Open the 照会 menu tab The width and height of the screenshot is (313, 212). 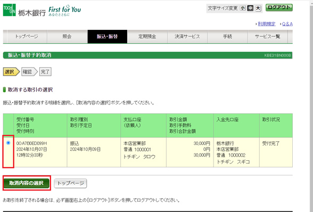(67, 37)
